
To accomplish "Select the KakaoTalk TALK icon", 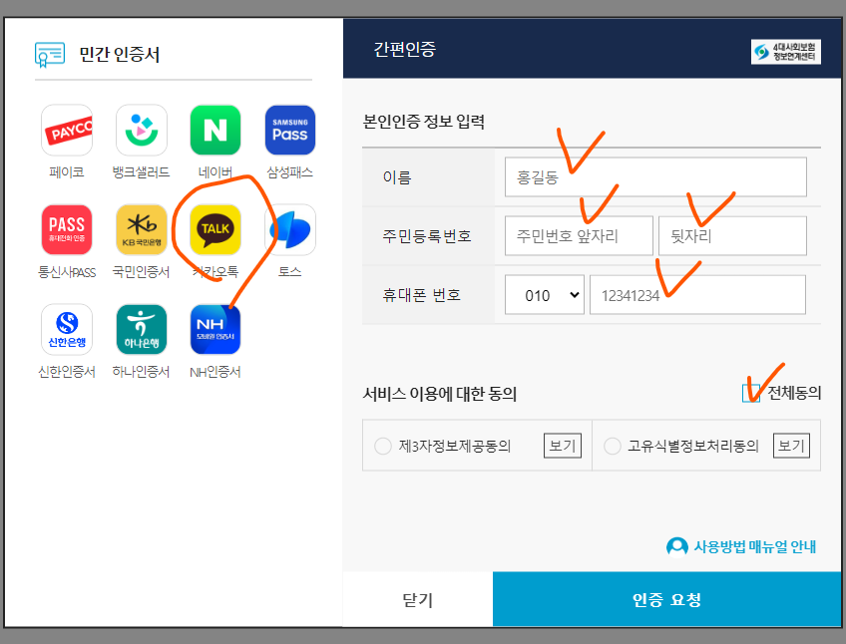I will pyautogui.click(x=215, y=229).
